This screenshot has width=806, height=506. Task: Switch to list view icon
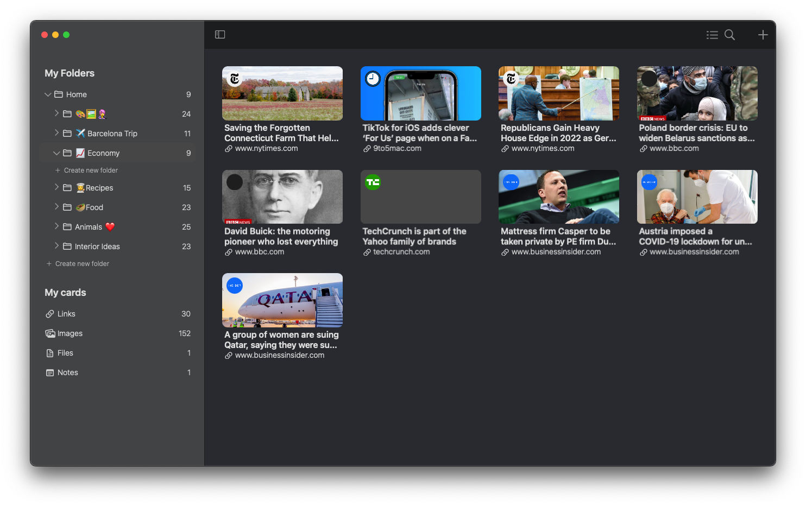pos(712,35)
